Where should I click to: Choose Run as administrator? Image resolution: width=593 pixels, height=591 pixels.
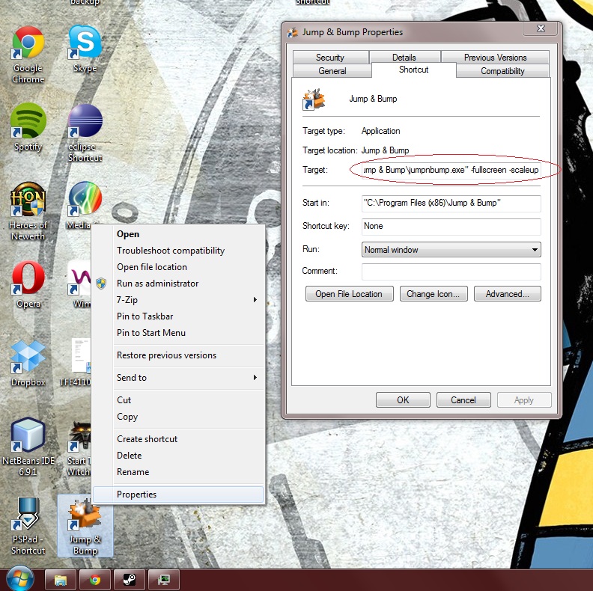tap(177, 284)
